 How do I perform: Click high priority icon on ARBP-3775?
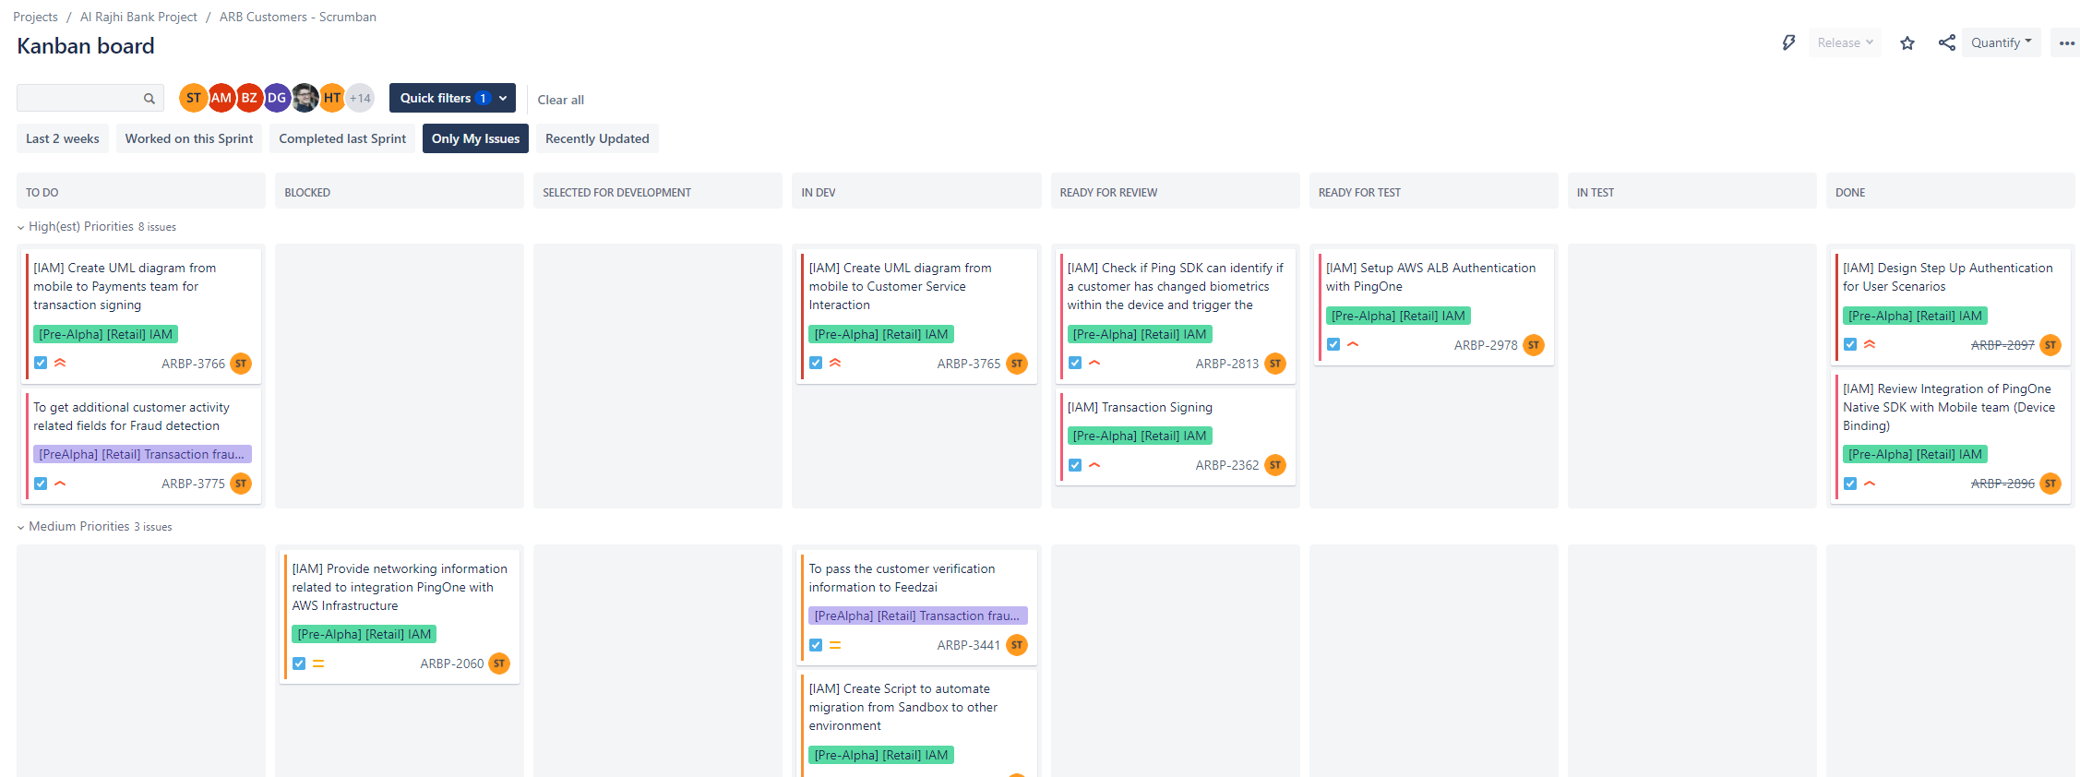tap(60, 483)
